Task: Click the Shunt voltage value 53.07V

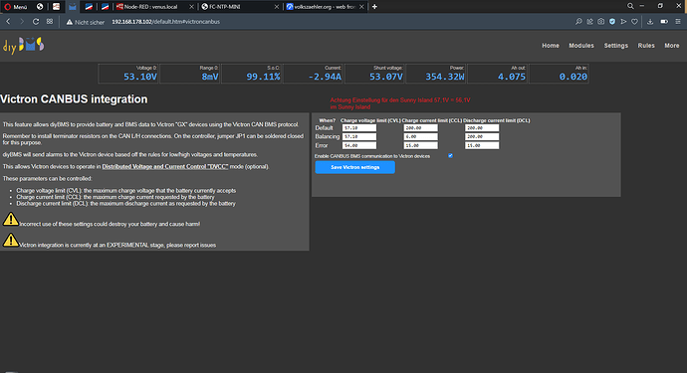Action: click(386, 77)
